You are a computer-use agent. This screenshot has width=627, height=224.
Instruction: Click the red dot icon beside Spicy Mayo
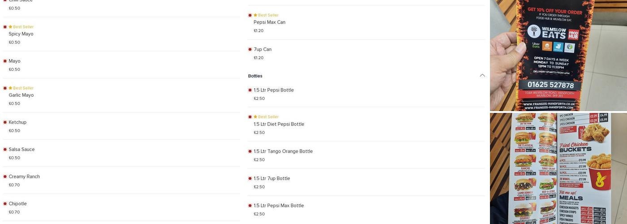(x=5, y=27)
